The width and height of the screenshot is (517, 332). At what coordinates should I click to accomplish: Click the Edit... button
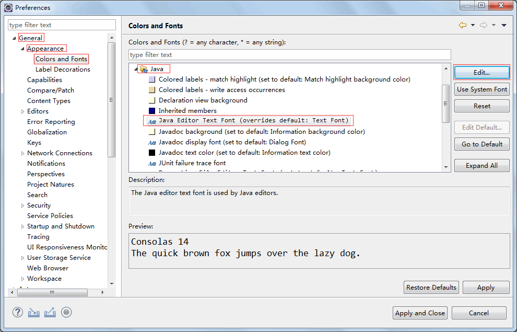click(481, 72)
